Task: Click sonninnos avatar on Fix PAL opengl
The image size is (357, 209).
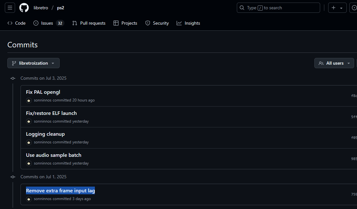Action: click(29, 100)
